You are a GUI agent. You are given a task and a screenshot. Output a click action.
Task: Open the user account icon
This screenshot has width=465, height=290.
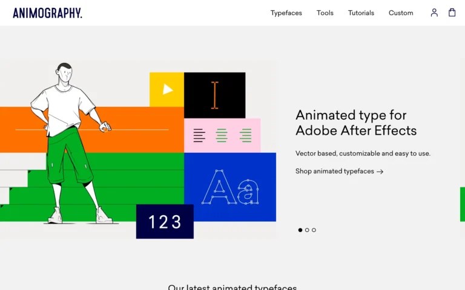[x=434, y=13]
